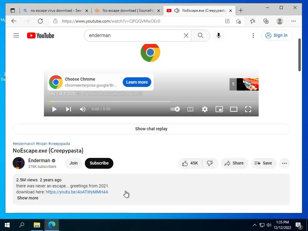
Task: Open the YouTube guide hamburger menu
Action: tap(16, 35)
